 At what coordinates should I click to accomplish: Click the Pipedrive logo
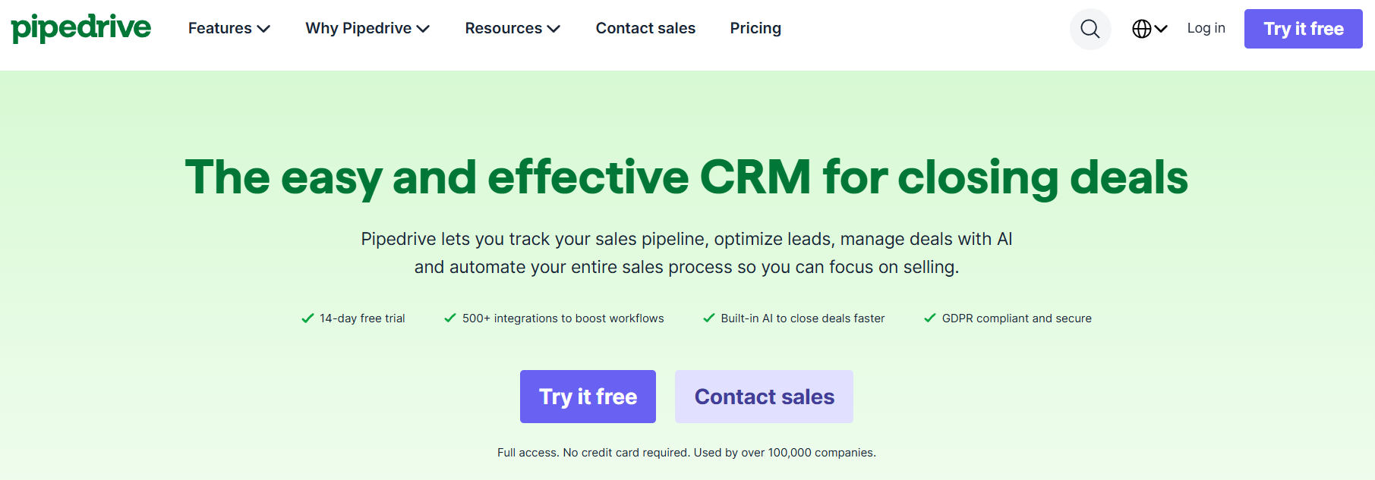pyautogui.click(x=80, y=27)
